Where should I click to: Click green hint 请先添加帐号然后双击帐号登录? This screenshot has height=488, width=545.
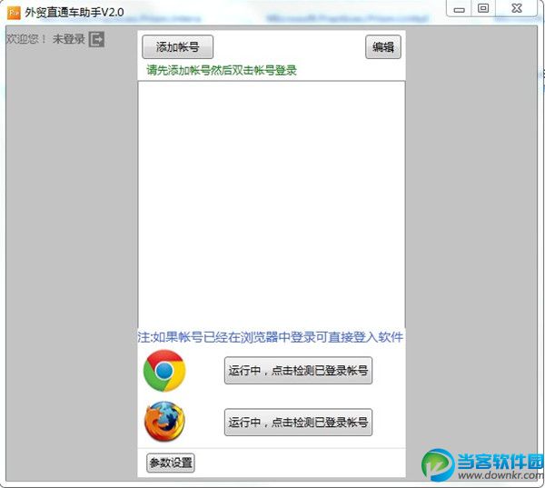tap(222, 70)
